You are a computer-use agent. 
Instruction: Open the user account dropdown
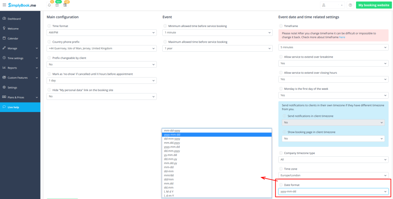[333, 5]
